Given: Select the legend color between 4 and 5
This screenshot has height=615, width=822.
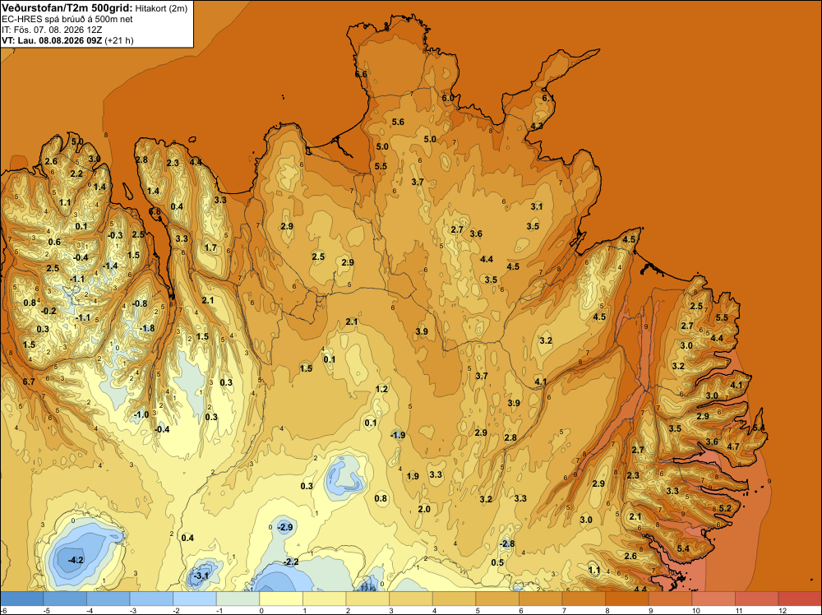Looking at the screenshot, I should (454, 599).
